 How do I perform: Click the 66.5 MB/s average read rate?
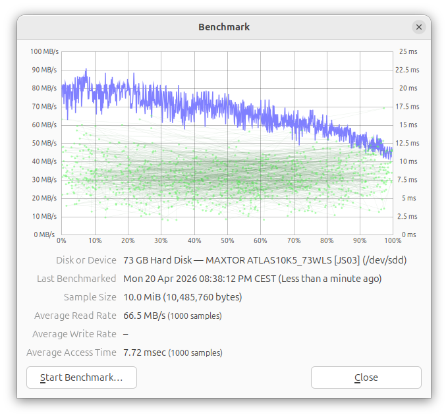coord(144,316)
